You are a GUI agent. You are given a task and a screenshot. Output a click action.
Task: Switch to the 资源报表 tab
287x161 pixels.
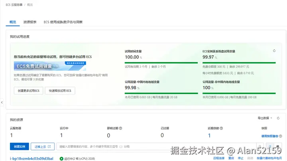pos(30,22)
